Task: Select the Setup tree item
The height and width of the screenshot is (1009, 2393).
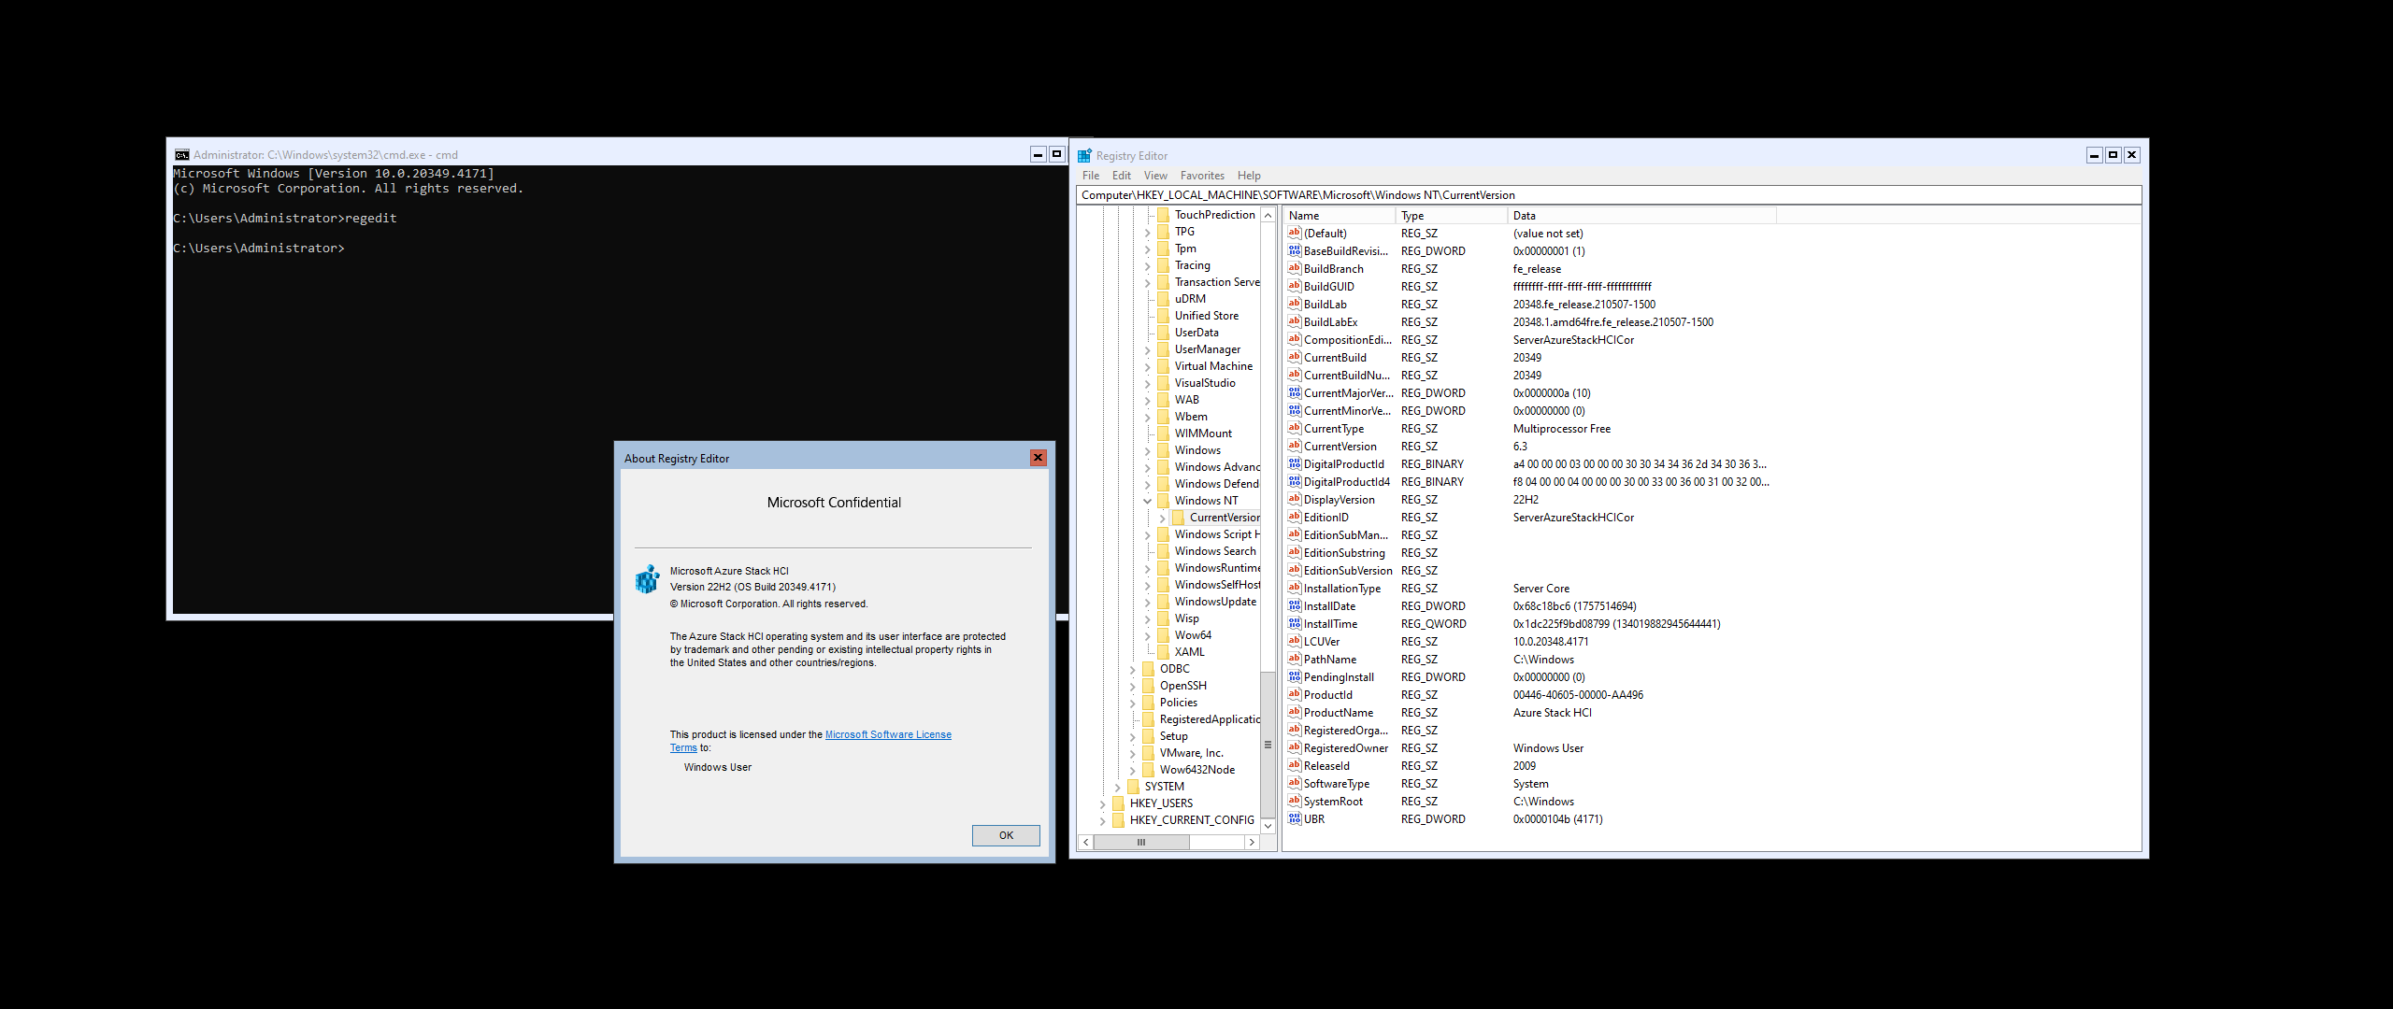Action: [x=1174, y=736]
